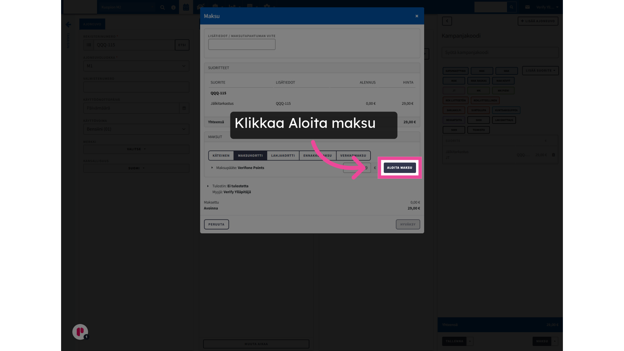Click the top-right search input field
The width and height of the screenshot is (624, 351).
(491, 7)
